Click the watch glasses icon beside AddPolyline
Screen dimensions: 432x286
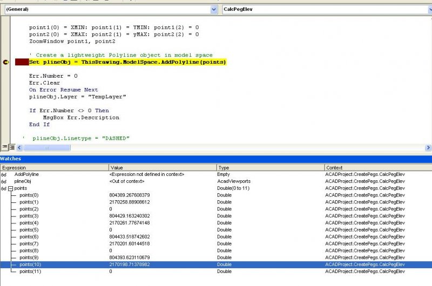4,175
